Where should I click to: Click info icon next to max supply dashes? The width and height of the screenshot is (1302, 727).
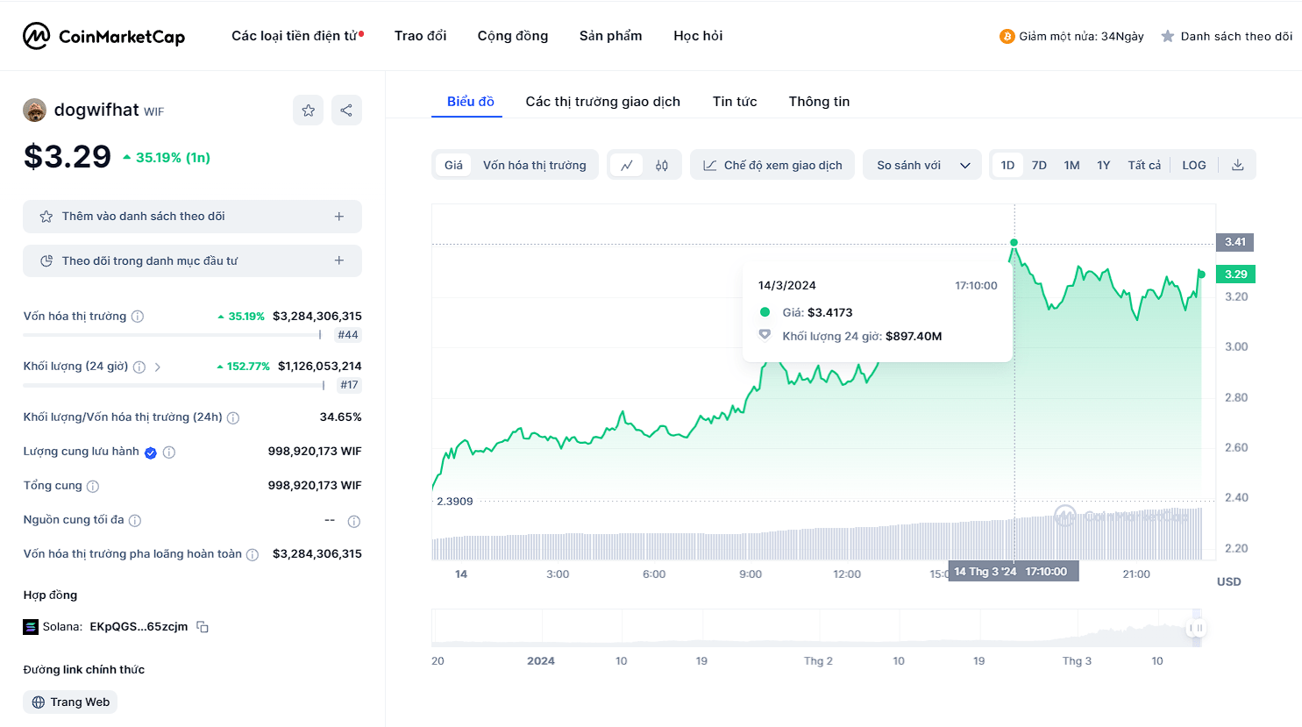[354, 522]
